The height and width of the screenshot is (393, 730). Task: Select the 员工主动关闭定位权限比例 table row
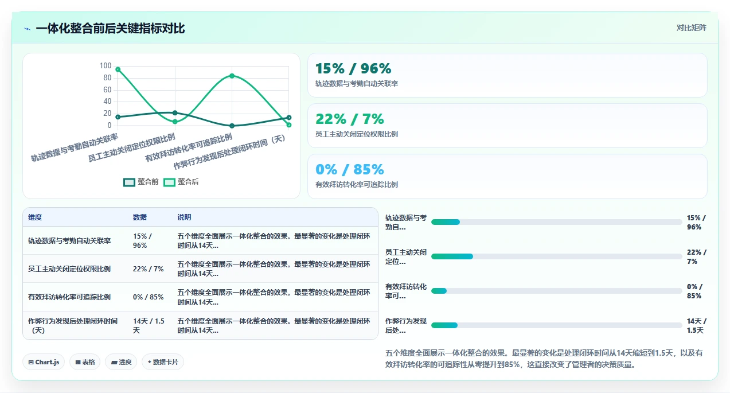click(201, 269)
